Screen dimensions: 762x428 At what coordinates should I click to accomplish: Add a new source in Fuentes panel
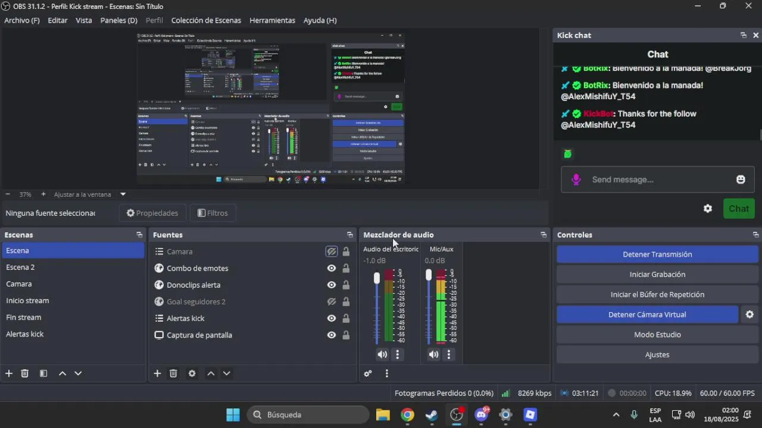[157, 373]
